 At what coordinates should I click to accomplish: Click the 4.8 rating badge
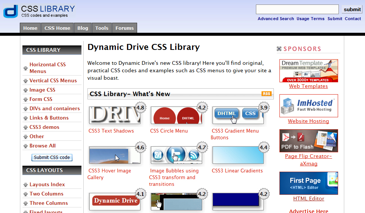[140, 107]
